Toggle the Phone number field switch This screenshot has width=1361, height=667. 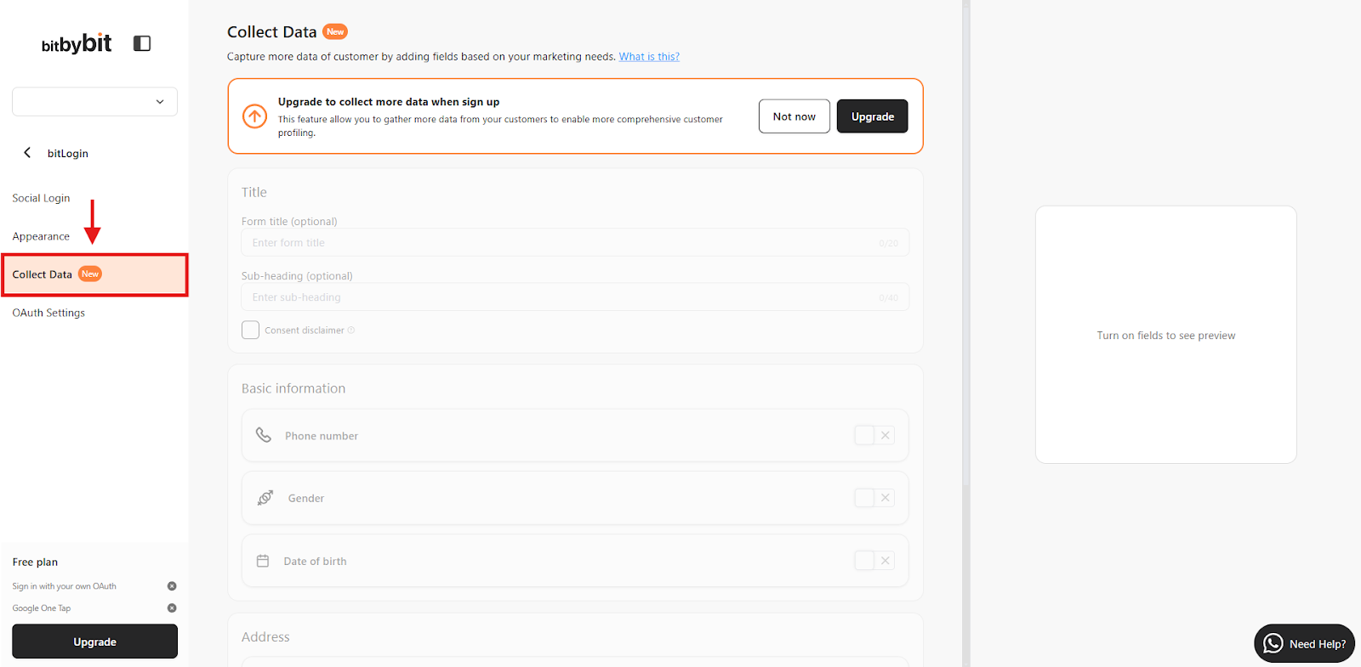pos(874,435)
